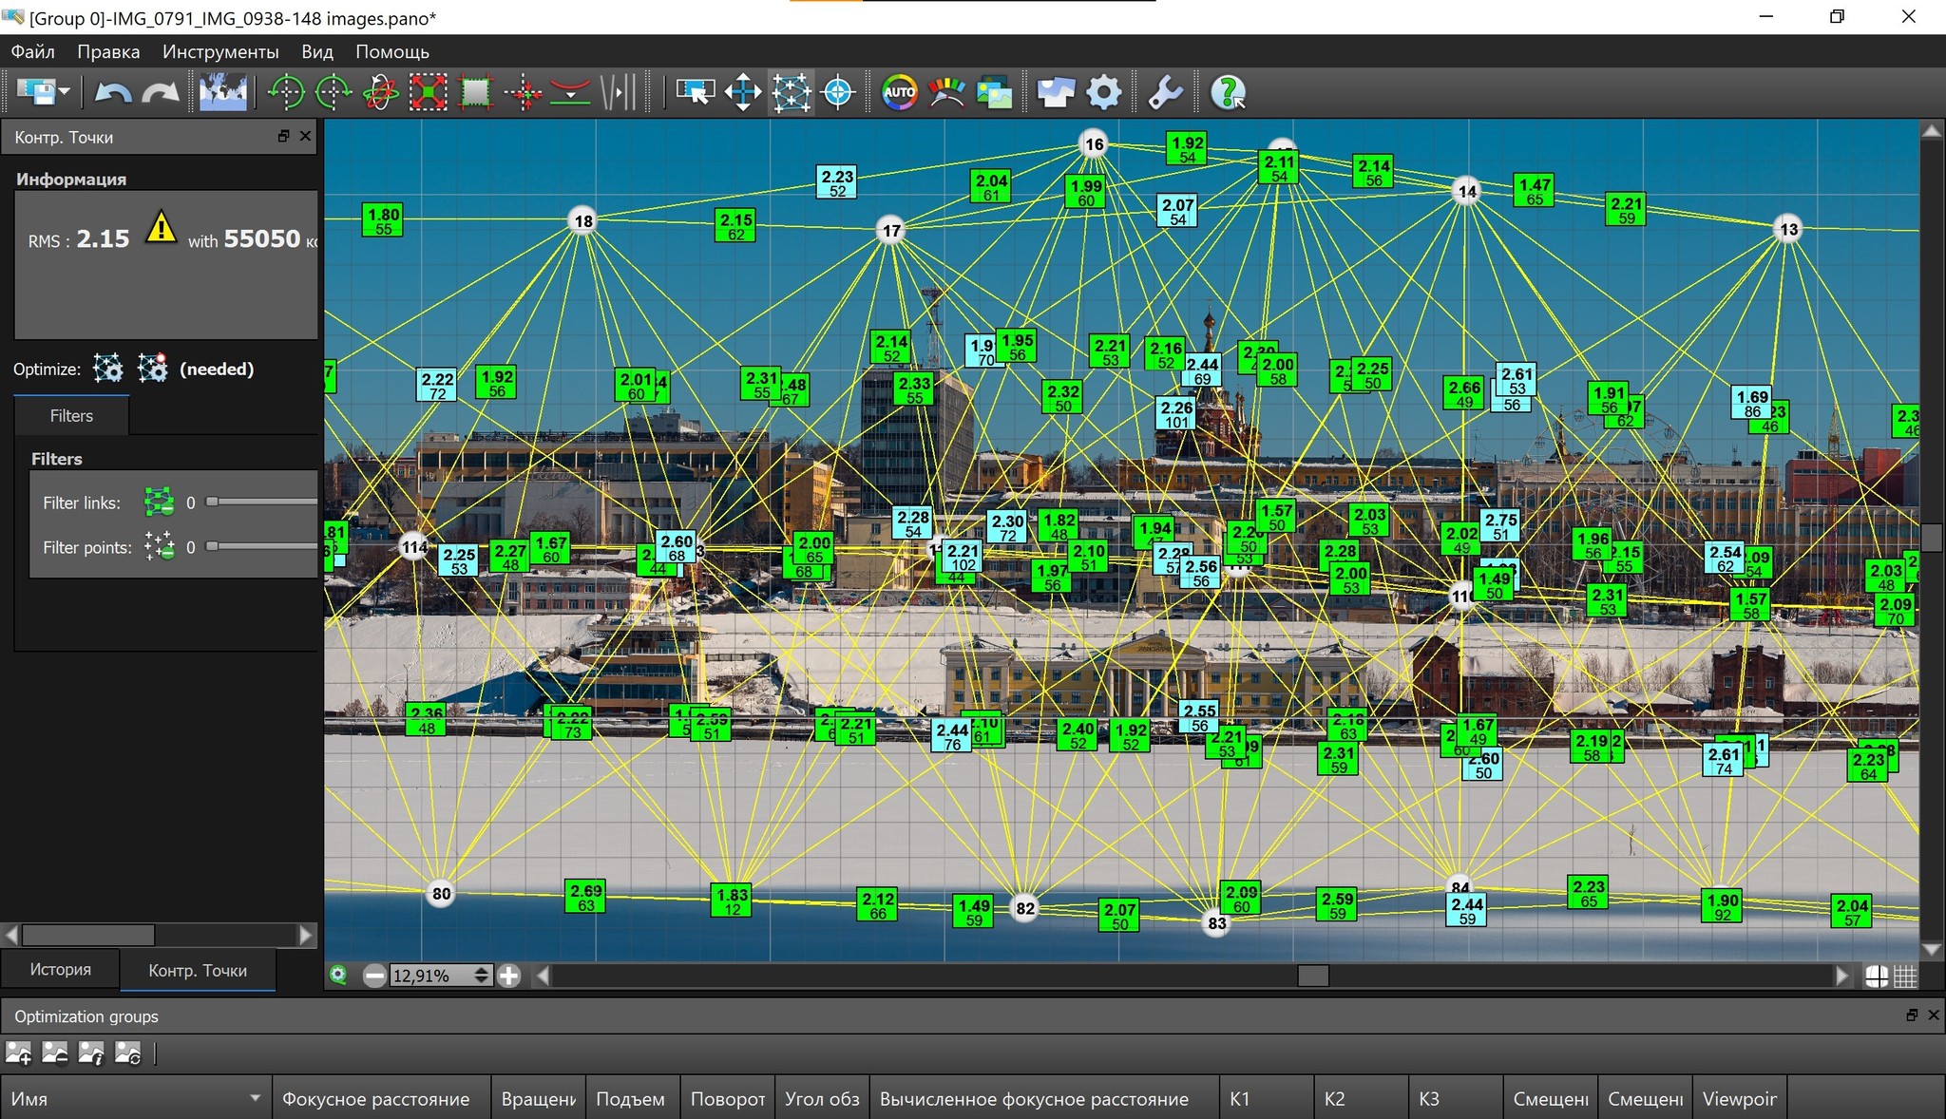Expand the Имя column dropdown arrow
The image size is (1946, 1119).
(x=255, y=1098)
